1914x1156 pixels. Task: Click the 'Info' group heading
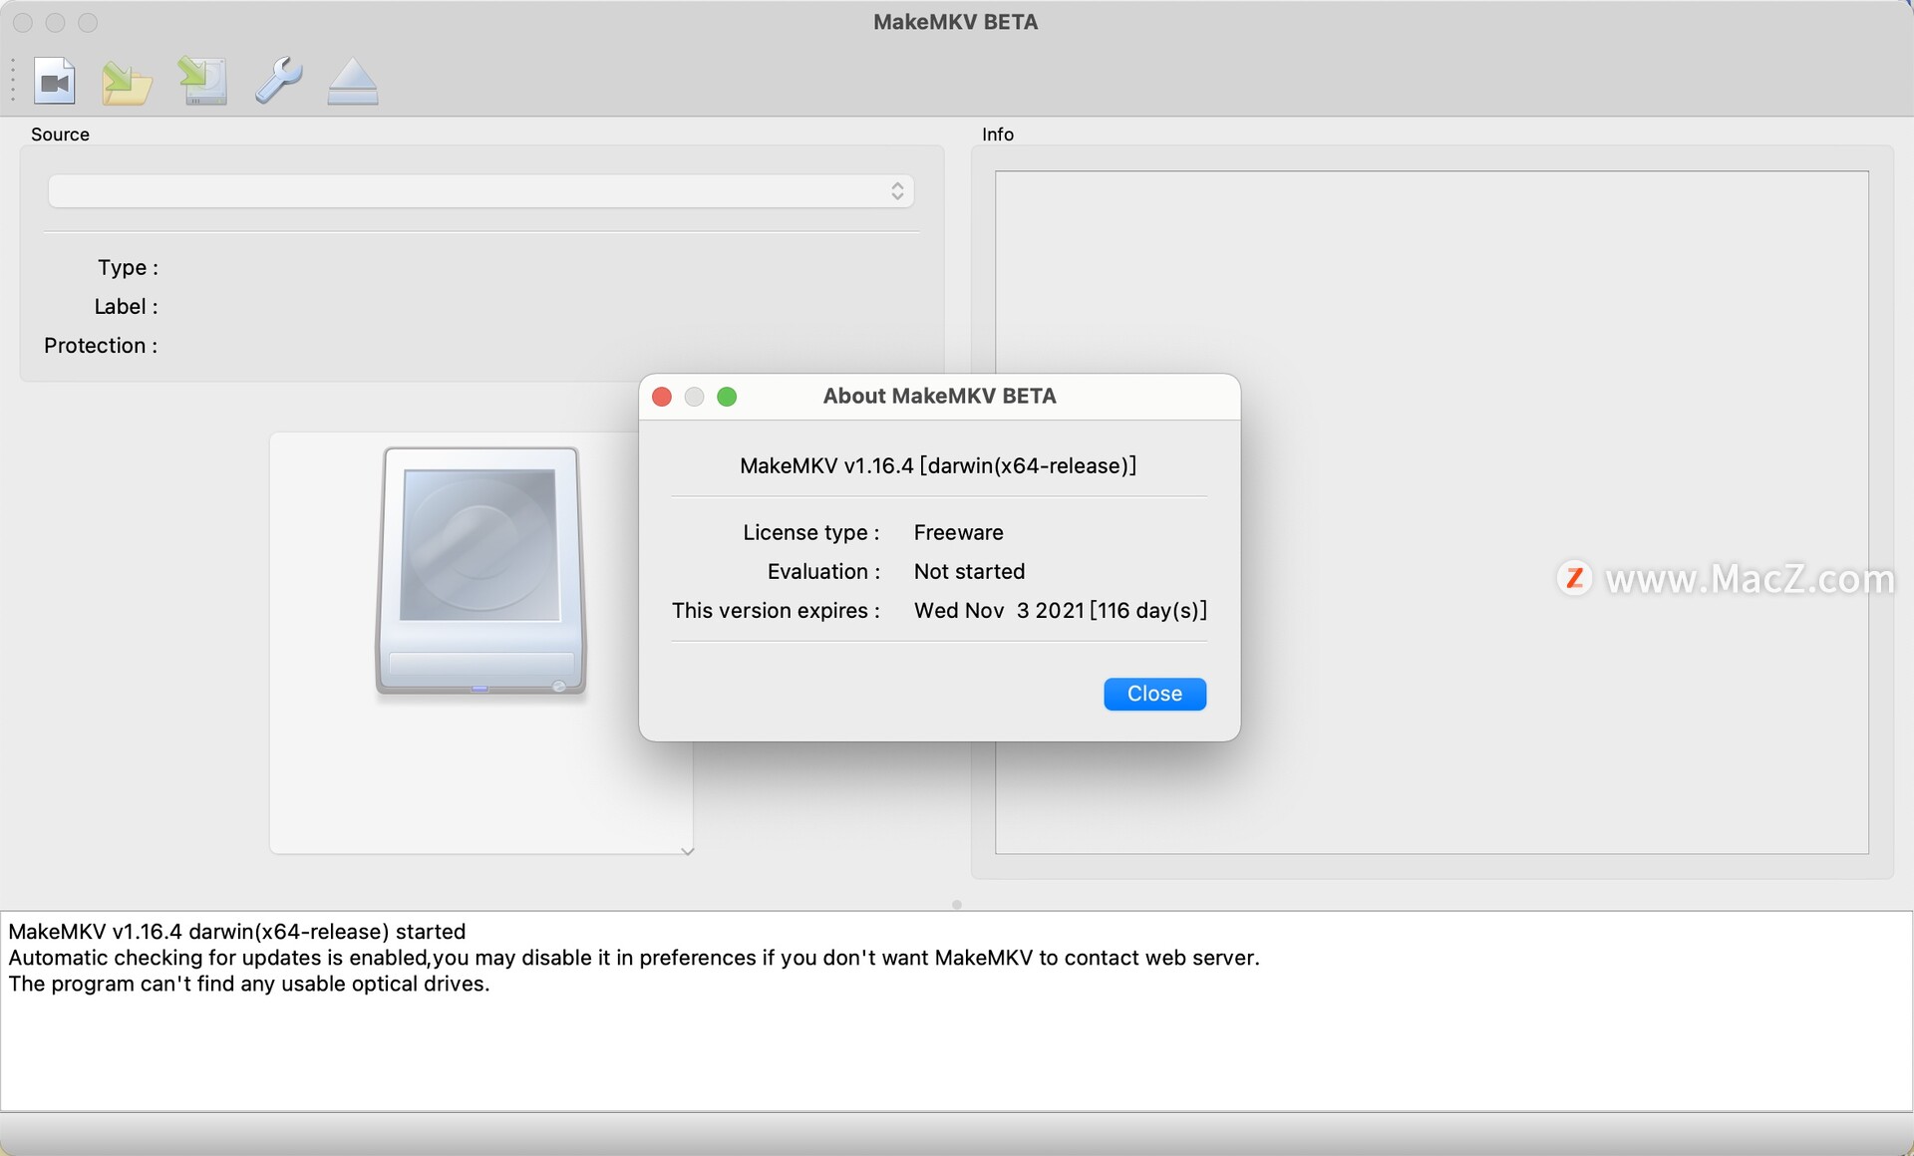point(998,134)
